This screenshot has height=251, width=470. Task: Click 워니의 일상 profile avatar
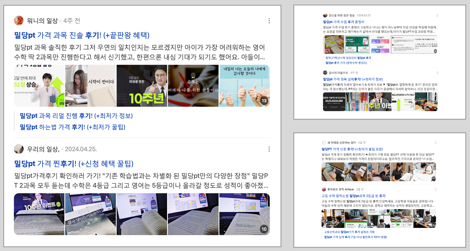point(19,21)
